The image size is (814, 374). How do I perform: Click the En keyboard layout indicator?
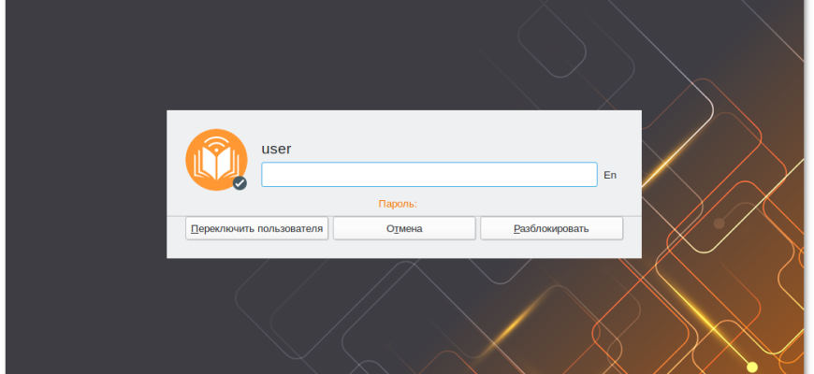[x=610, y=175]
